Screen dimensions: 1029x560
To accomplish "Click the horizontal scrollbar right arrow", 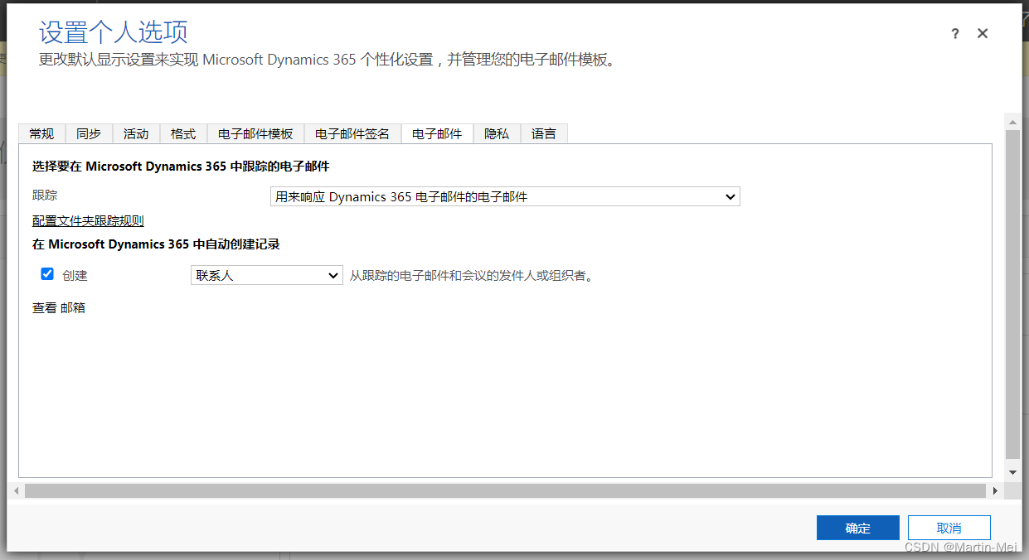I will 996,491.
